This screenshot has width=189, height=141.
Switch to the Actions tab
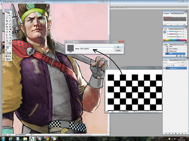172,44
